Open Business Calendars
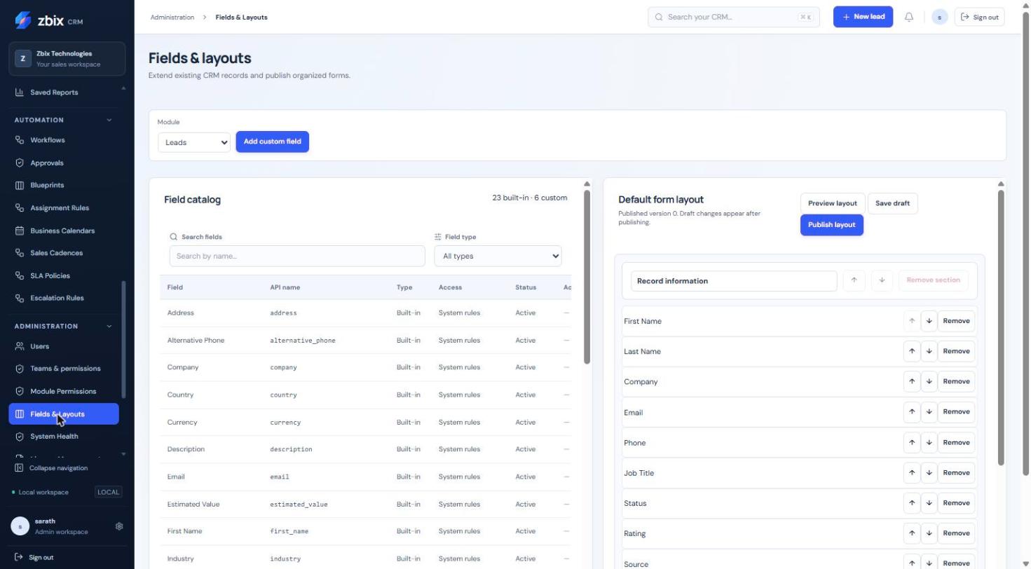Viewport: 1031px width, 569px height. click(64, 231)
